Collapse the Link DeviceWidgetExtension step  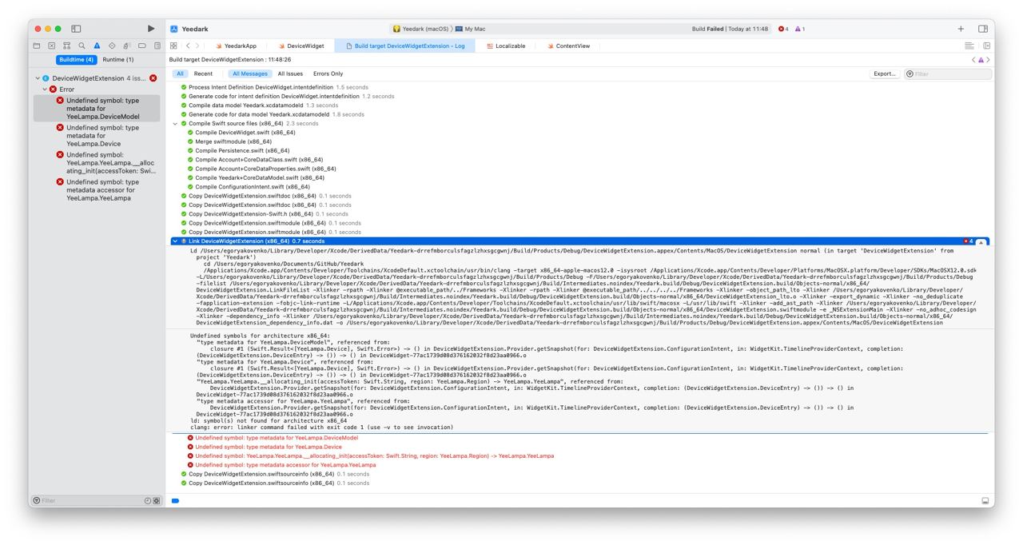coord(175,241)
